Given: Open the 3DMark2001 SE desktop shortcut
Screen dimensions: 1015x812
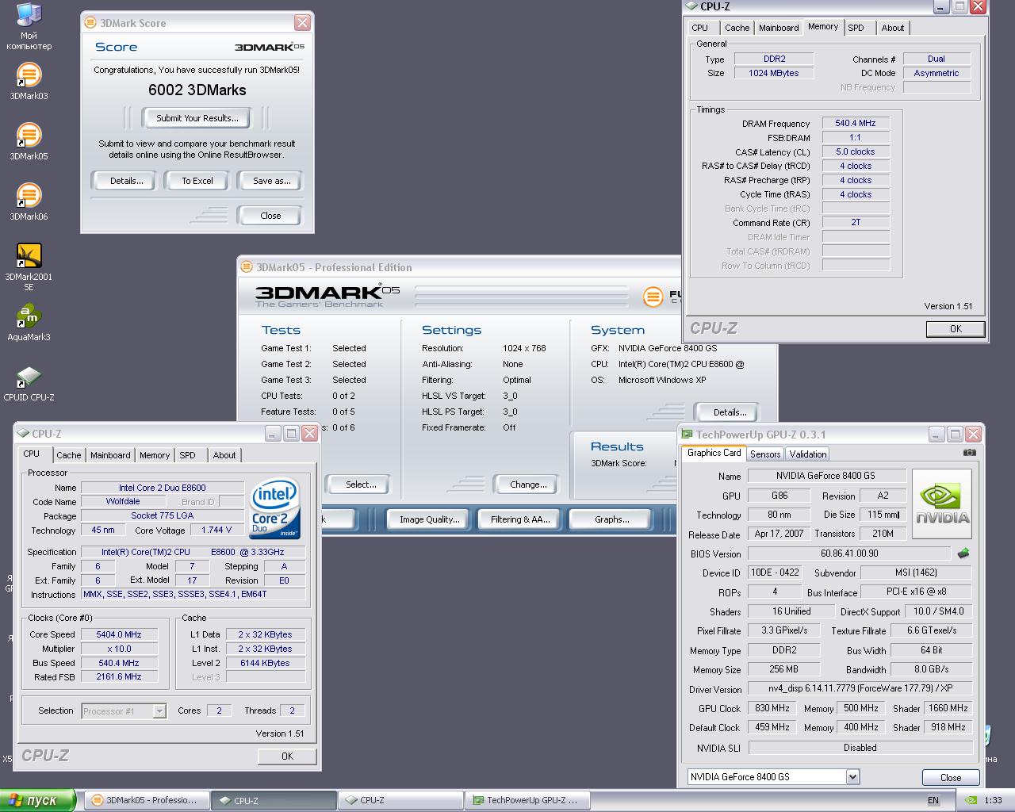Looking at the screenshot, I should pos(29,267).
